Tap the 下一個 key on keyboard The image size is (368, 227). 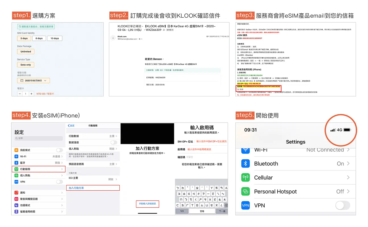(222, 211)
